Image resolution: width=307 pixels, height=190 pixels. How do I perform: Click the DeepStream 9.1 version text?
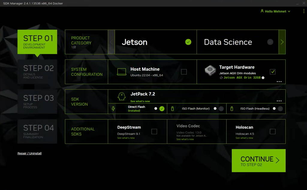129,134
